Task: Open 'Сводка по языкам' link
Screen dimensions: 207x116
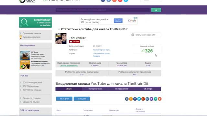Action: pyautogui.click(x=31, y=102)
